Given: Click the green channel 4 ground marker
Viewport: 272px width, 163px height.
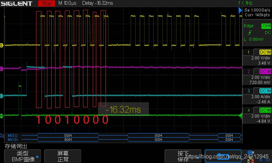Looking at the screenshot, I should tap(2, 116).
